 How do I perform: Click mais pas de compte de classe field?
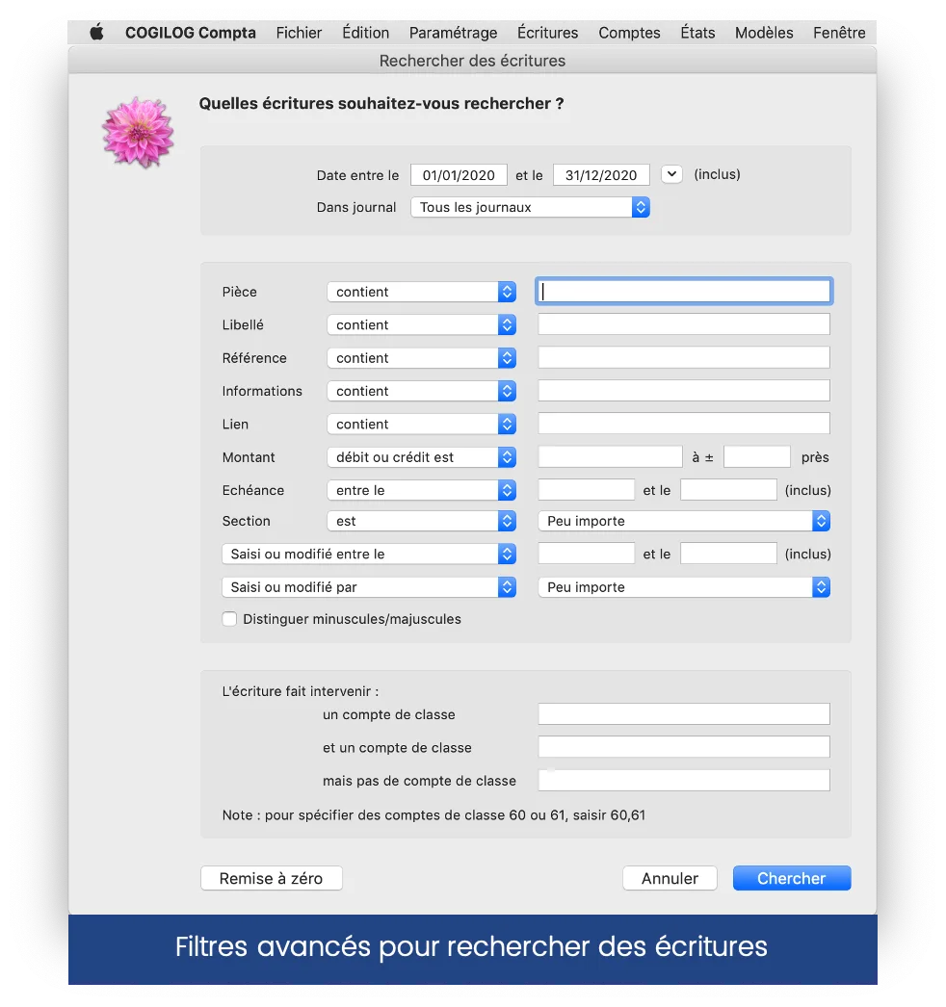click(684, 781)
